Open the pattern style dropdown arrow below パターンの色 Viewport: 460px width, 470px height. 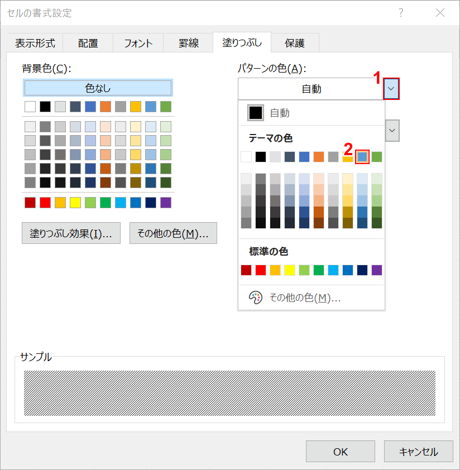(392, 131)
